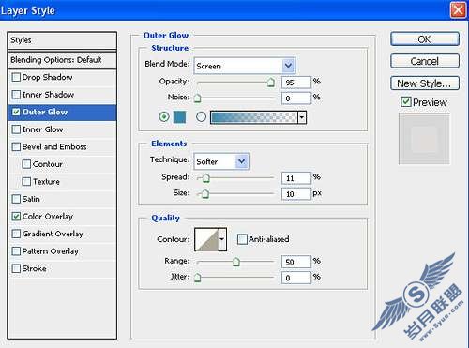
Task: Select Blending Options: Default
Action: coord(62,60)
